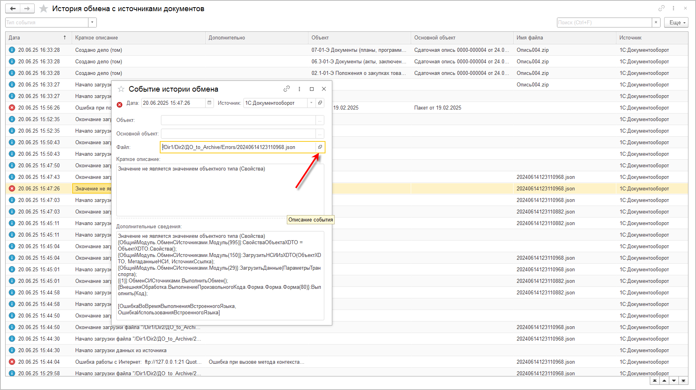Expand the Тип события dropdown

92,22
